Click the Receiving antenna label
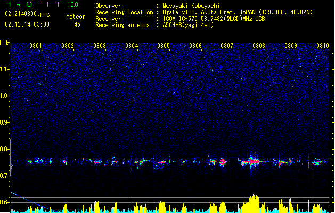The height and width of the screenshot is (213, 335). (122, 25)
